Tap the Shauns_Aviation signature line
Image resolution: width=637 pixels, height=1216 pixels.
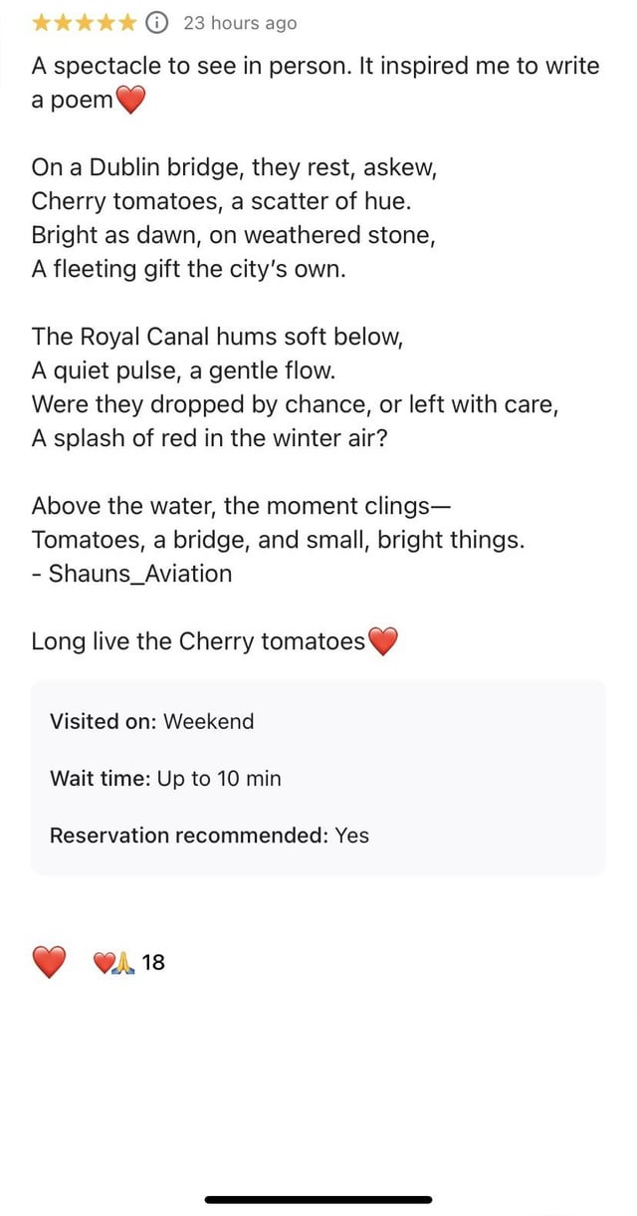pos(131,574)
